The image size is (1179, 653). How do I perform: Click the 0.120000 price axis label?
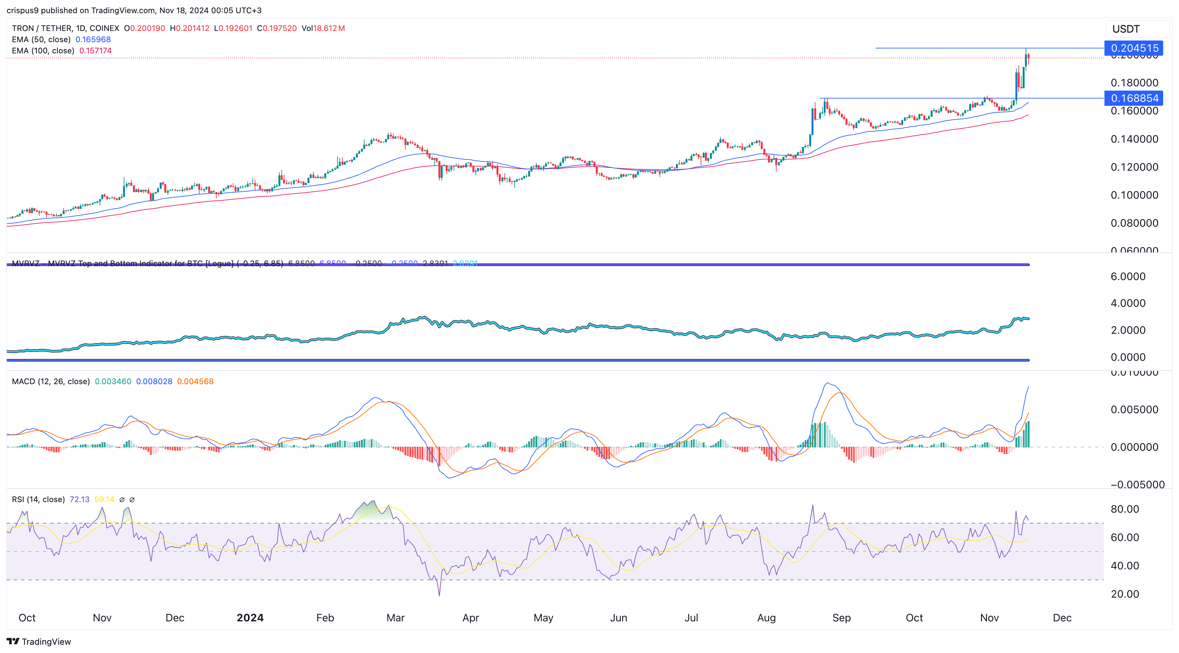click(x=1134, y=167)
